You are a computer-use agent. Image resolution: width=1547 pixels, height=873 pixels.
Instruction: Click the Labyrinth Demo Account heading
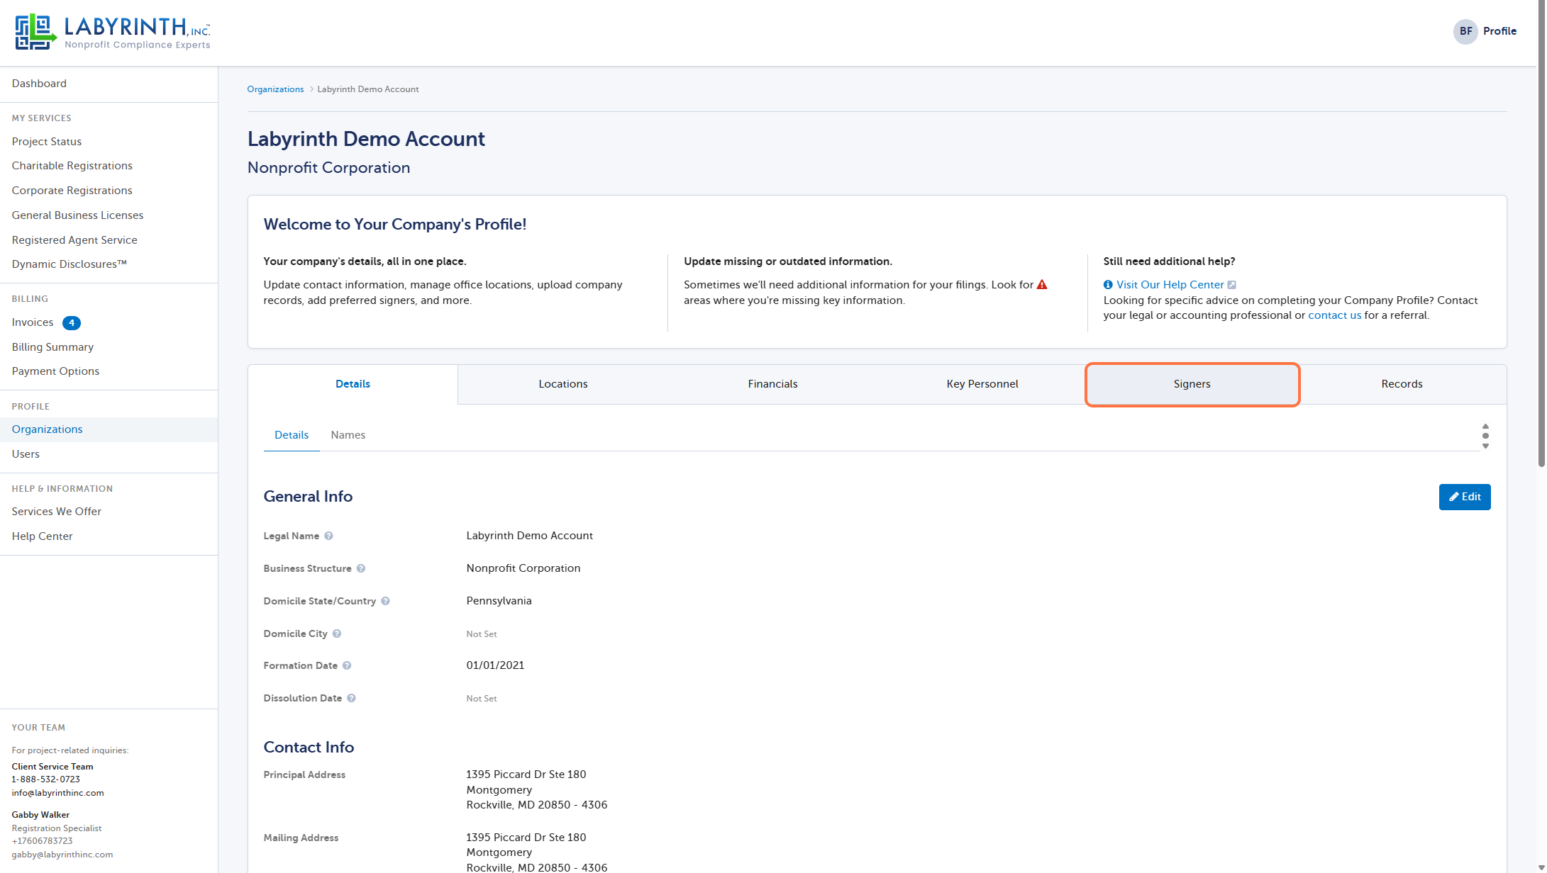pos(366,139)
